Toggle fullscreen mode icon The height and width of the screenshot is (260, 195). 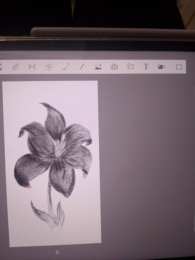pos(179,67)
